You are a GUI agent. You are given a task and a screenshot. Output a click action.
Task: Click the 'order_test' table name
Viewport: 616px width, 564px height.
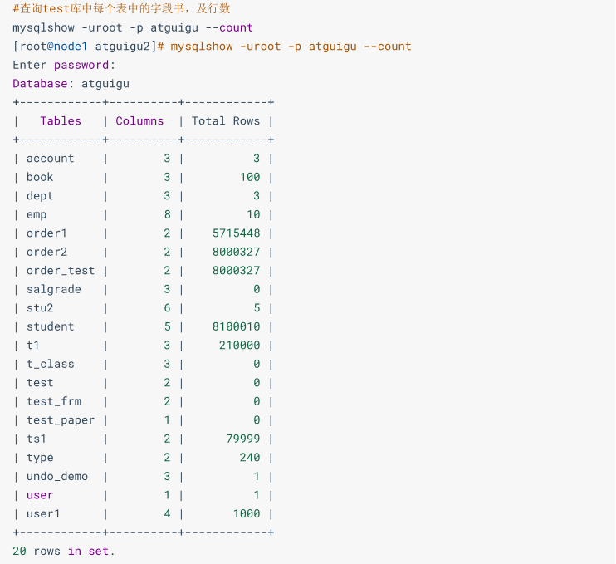pos(61,271)
